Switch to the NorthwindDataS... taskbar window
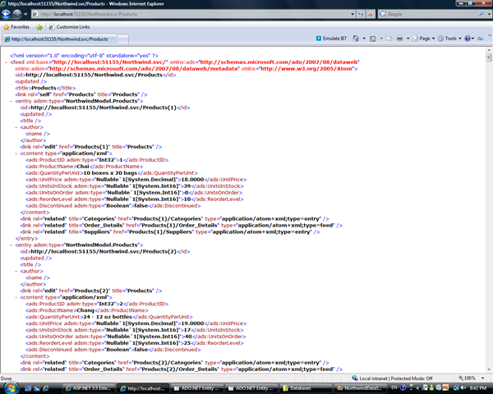The width and height of the screenshot is (493, 394). pyautogui.click(x=361, y=388)
